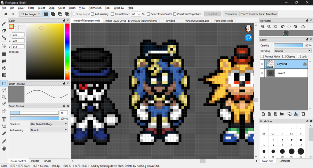Add a new layer folder
Screen dimensions: 313x168
click(282, 114)
